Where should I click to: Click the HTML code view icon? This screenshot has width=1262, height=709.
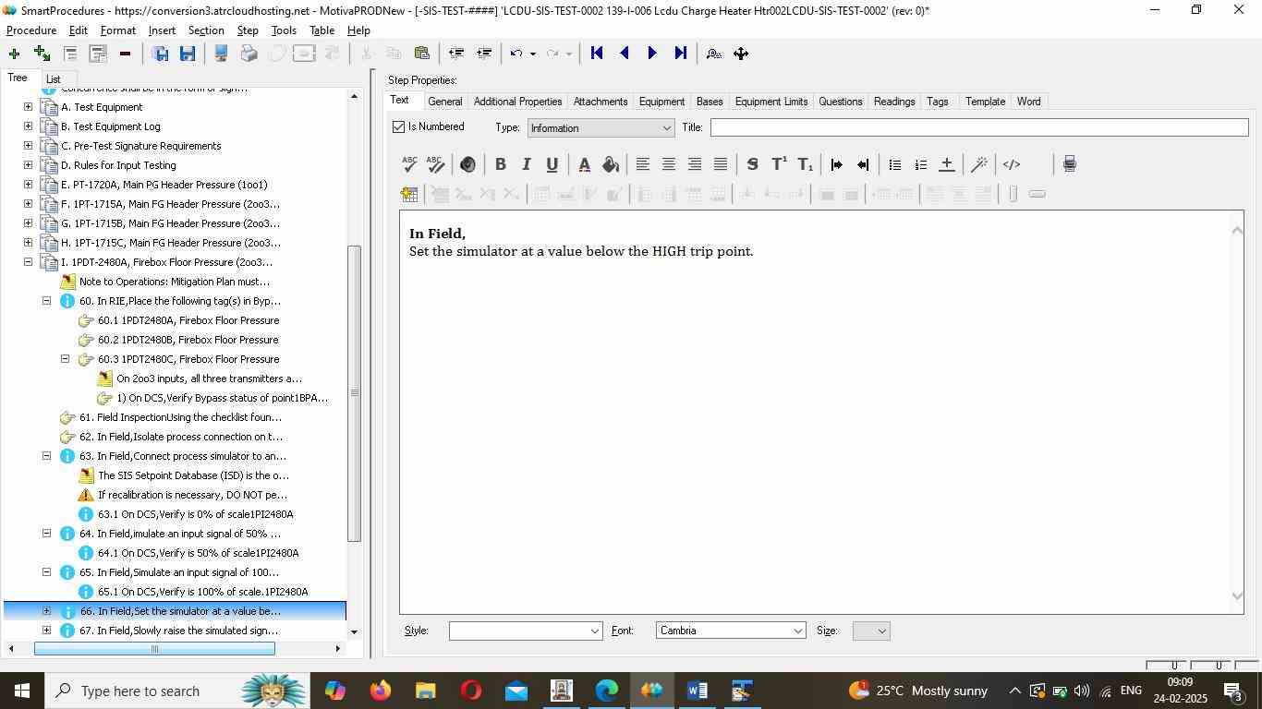click(x=1012, y=164)
